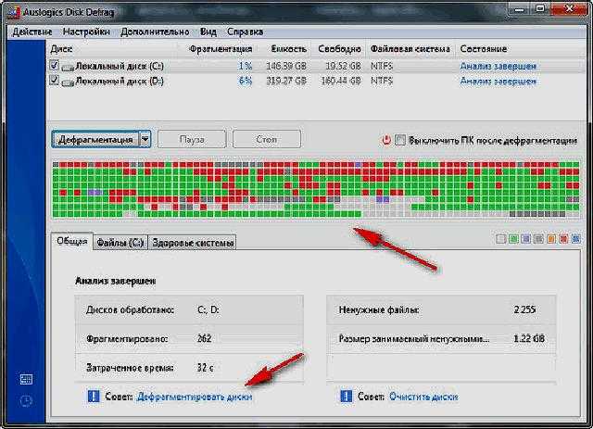Viewport: 593px width, 429px height.
Task: Sort by the Файловая система column header
Action: (x=410, y=49)
